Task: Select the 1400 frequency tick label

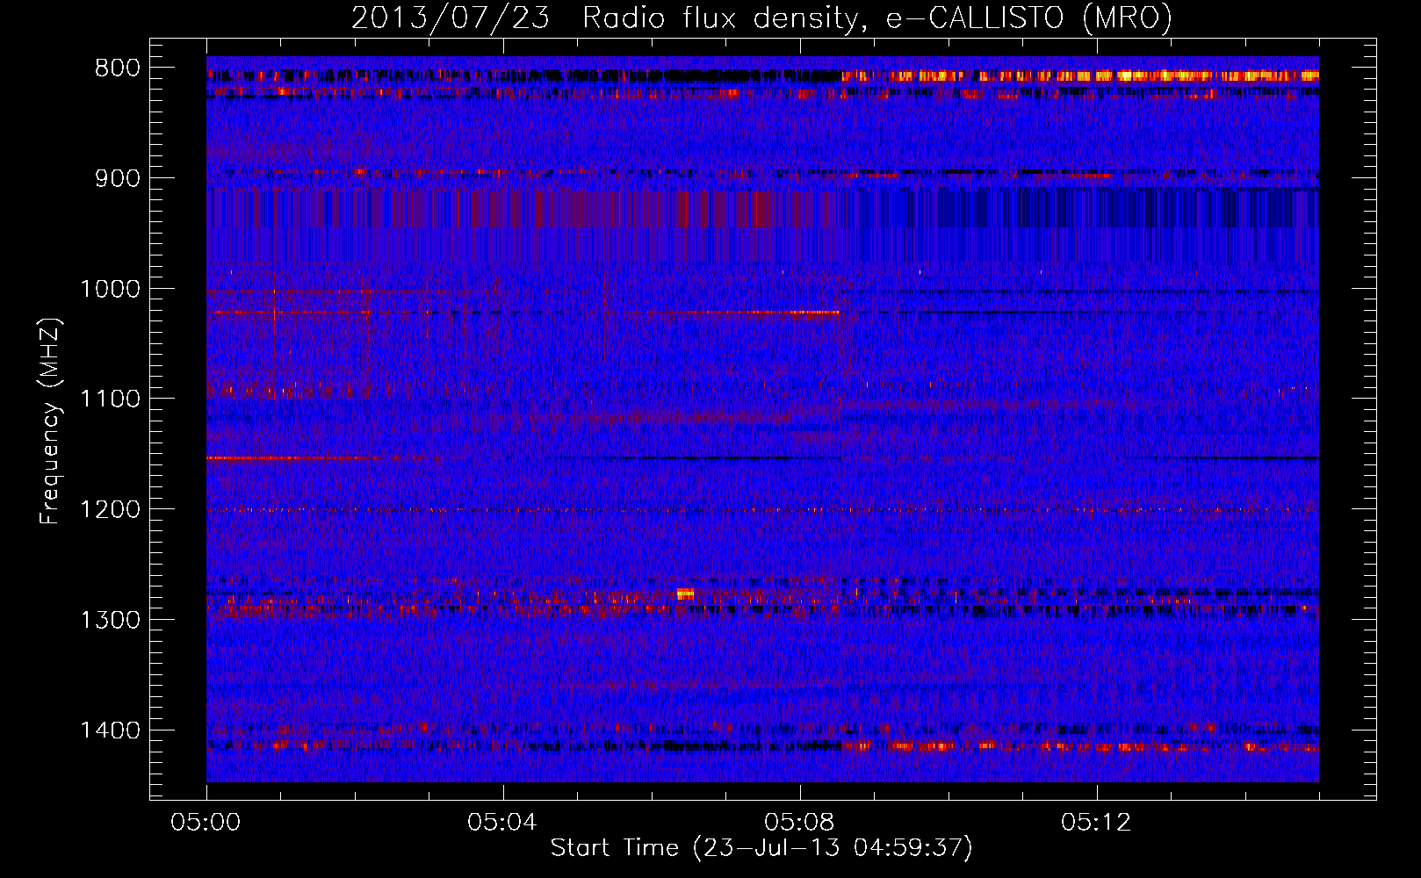Action: (110, 730)
